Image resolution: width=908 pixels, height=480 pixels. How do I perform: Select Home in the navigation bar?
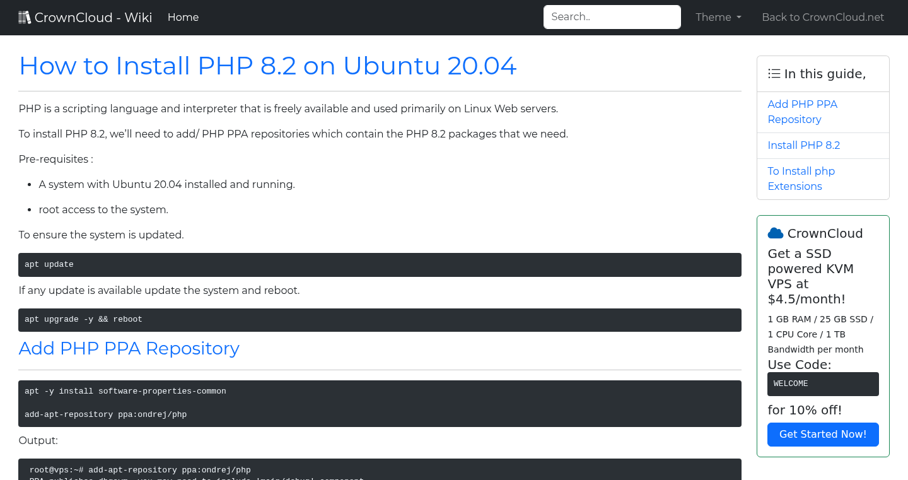[183, 17]
